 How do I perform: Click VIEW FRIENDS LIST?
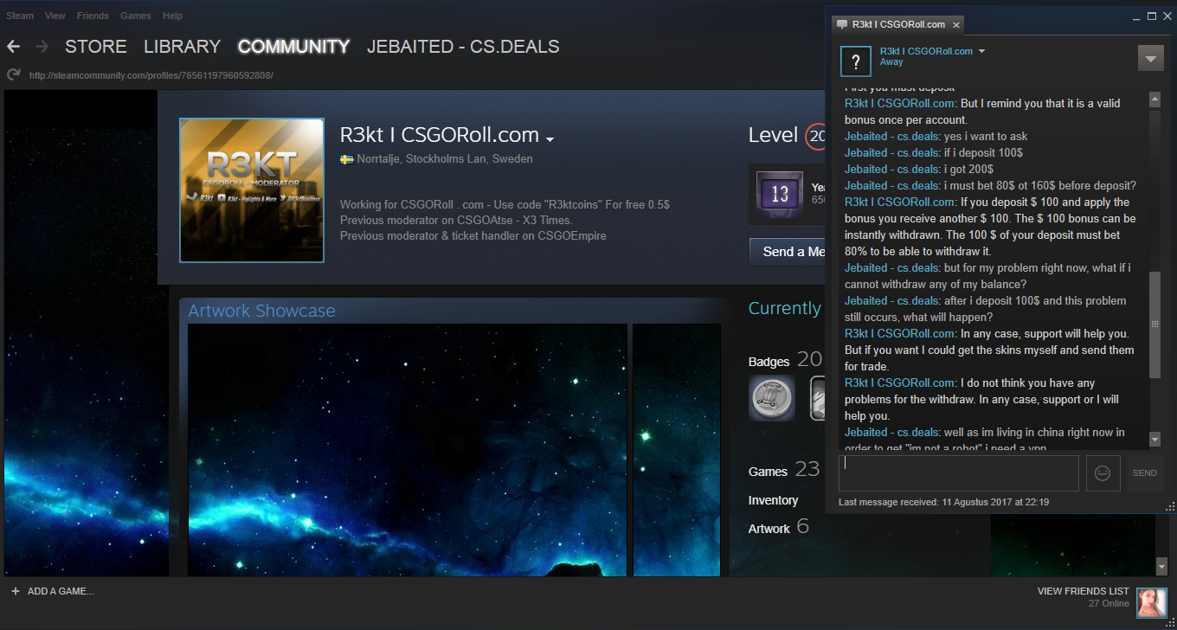tap(1083, 591)
